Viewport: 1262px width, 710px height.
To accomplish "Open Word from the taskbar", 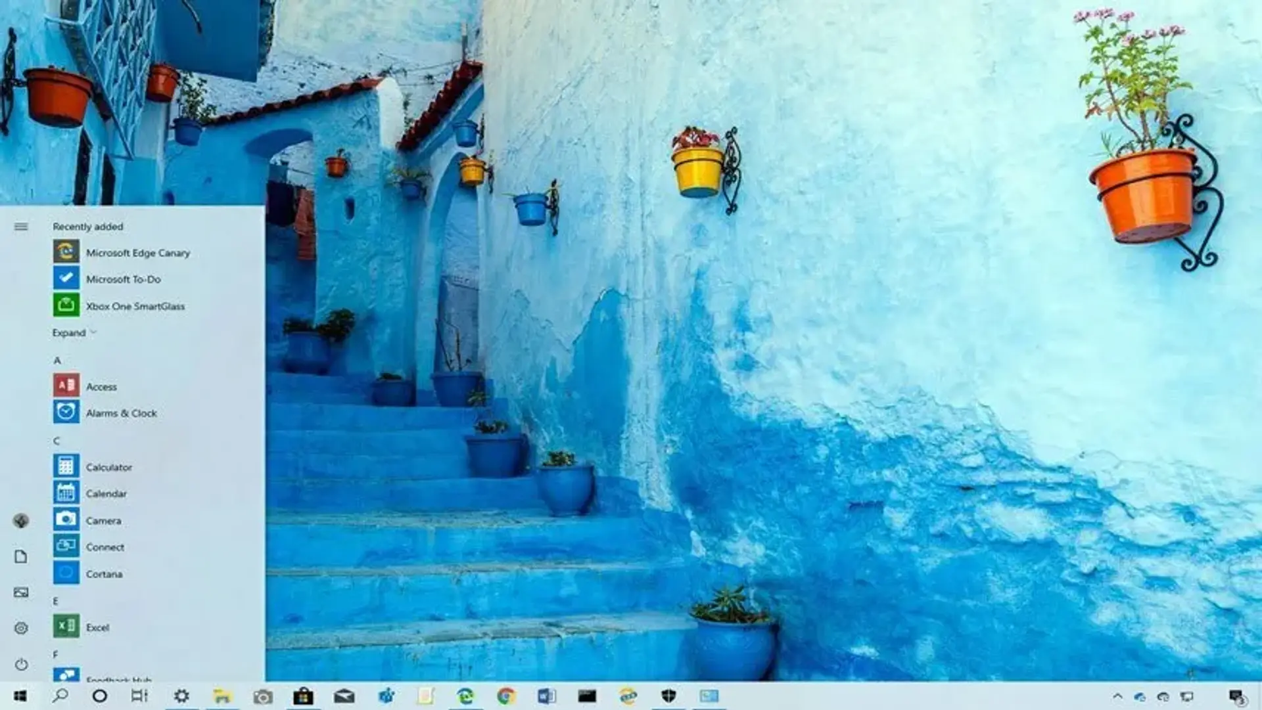I will pyautogui.click(x=547, y=696).
